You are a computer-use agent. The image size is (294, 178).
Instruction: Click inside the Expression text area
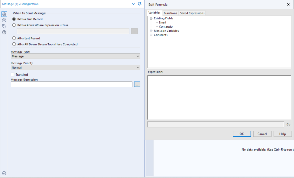coord(219,97)
